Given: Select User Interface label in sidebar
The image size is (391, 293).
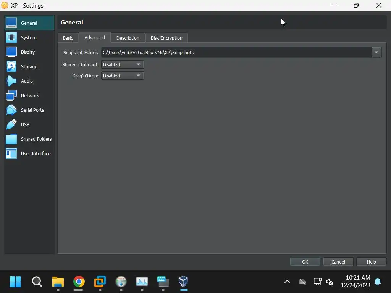Looking at the screenshot, I should pyautogui.click(x=36, y=153).
